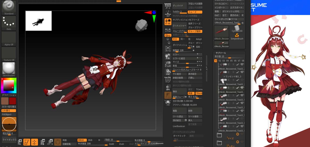The image size is (310, 147).
Task: Click the Frame (フレーム) icon
Action: coord(168,49)
